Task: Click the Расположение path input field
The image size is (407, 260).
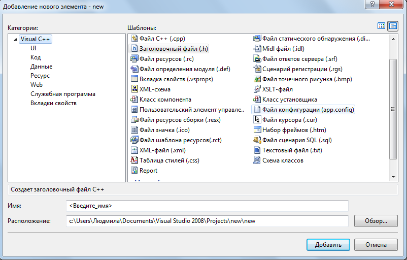Action: [207, 221]
